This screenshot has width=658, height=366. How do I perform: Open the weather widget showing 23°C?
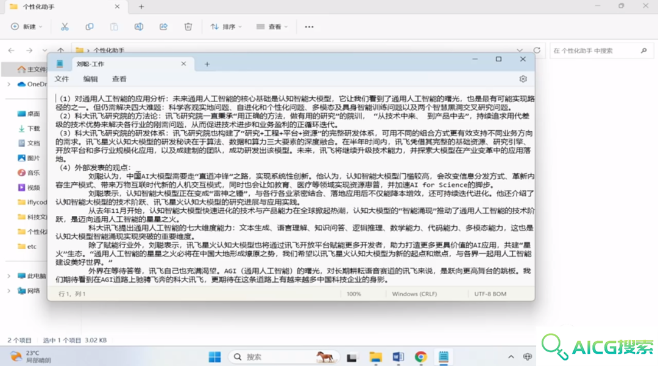coord(30,356)
